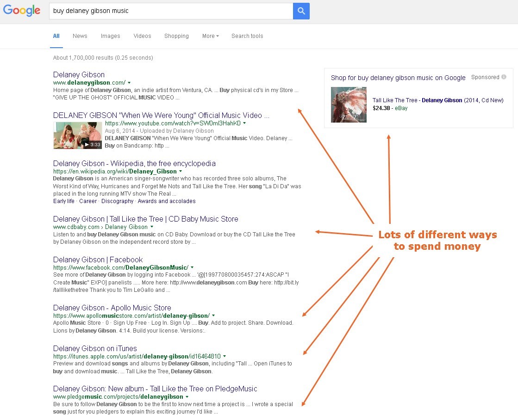
Task: Open dropdown arrow next to delaneygibson.com URL
Action: (x=129, y=83)
